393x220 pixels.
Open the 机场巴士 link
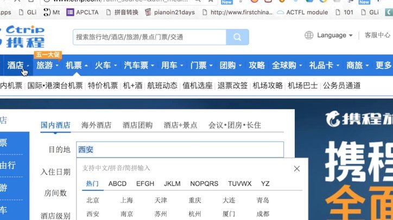coord(302,86)
